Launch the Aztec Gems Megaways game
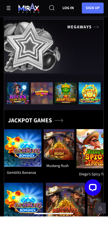 coord(90,93)
